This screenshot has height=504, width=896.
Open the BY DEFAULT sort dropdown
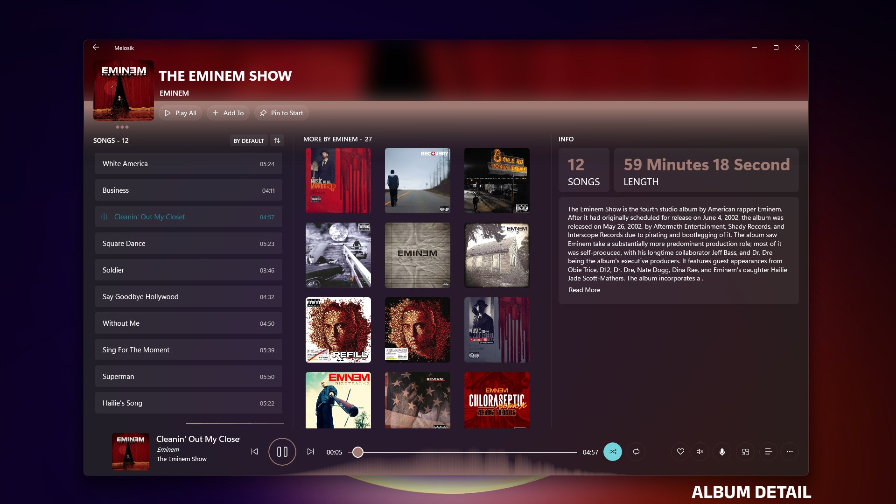(249, 140)
